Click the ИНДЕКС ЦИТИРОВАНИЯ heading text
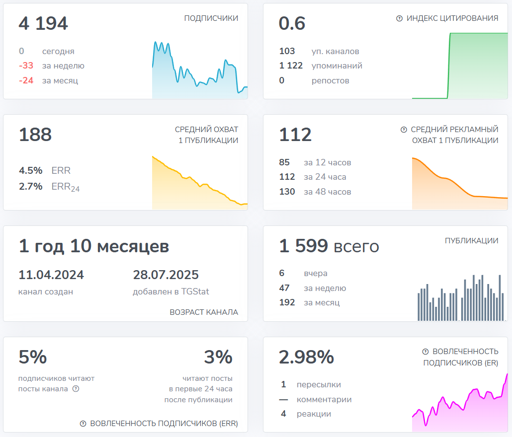Viewport: 512px width, 437px height. pos(452,18)
